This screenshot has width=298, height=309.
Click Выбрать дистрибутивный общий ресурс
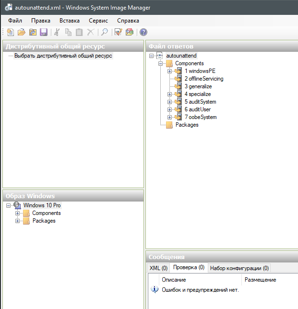tap(63, 56)
